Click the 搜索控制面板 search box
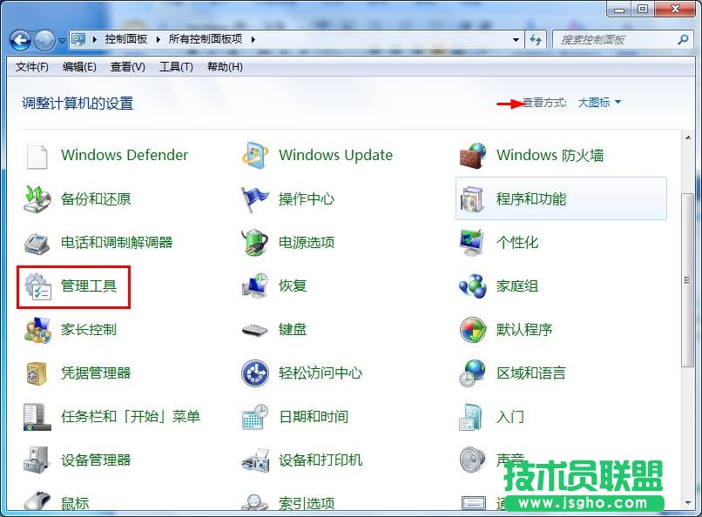The image size is (702, 517). [x=617, y=40]
